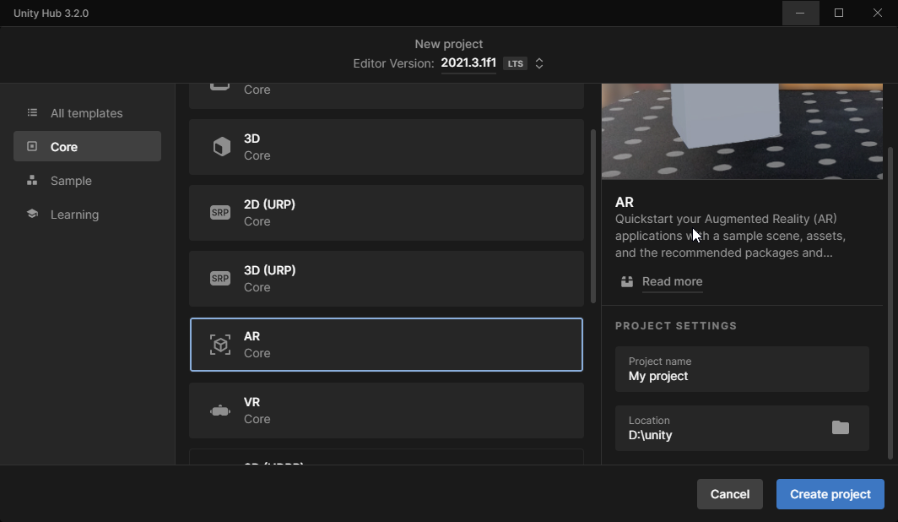Open the folder browser for project Location

pyautogui.click(x=841, y=428)
